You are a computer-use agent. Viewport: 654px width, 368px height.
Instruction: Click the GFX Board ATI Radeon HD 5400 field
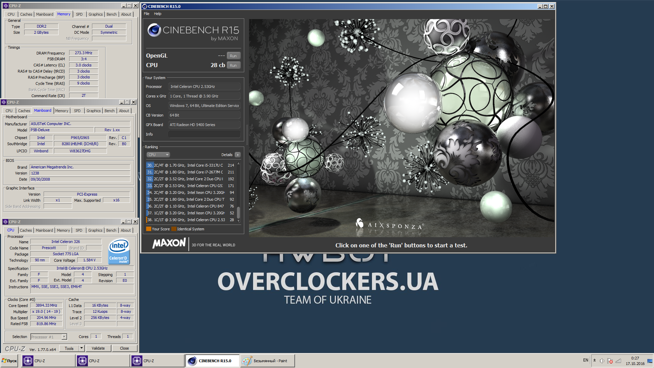pyautogui.click(x=204, y=125)
